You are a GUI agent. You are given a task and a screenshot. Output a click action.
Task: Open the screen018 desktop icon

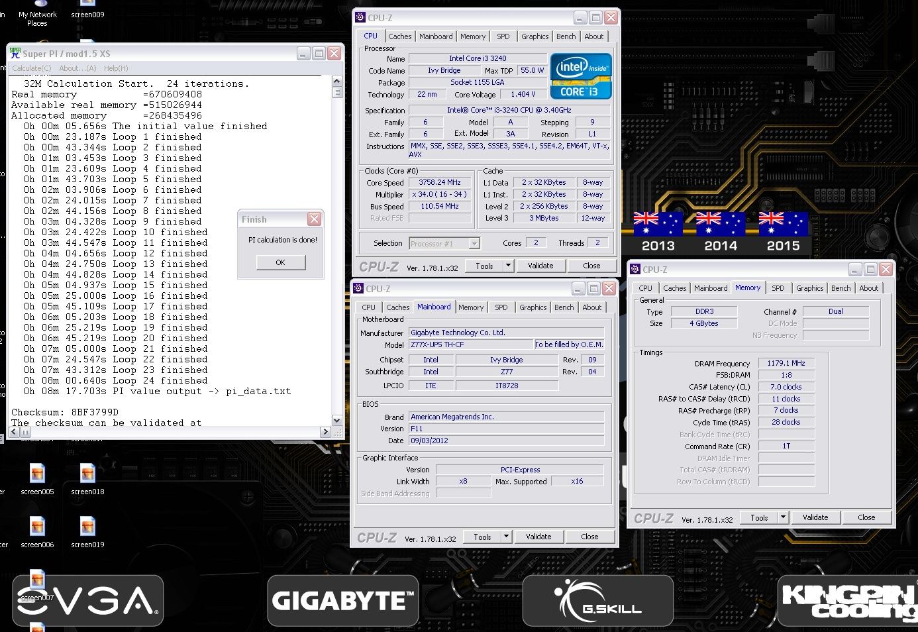coord(87,479)
